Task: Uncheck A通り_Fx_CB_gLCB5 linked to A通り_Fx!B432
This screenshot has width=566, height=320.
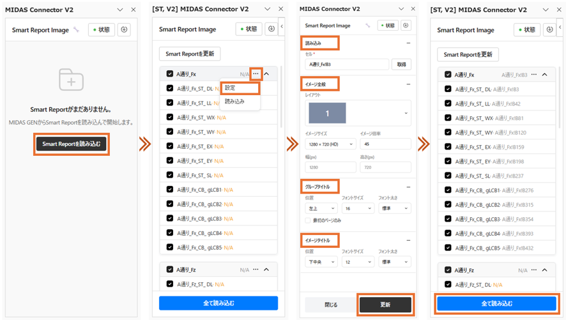Action: tap(448, 247)
